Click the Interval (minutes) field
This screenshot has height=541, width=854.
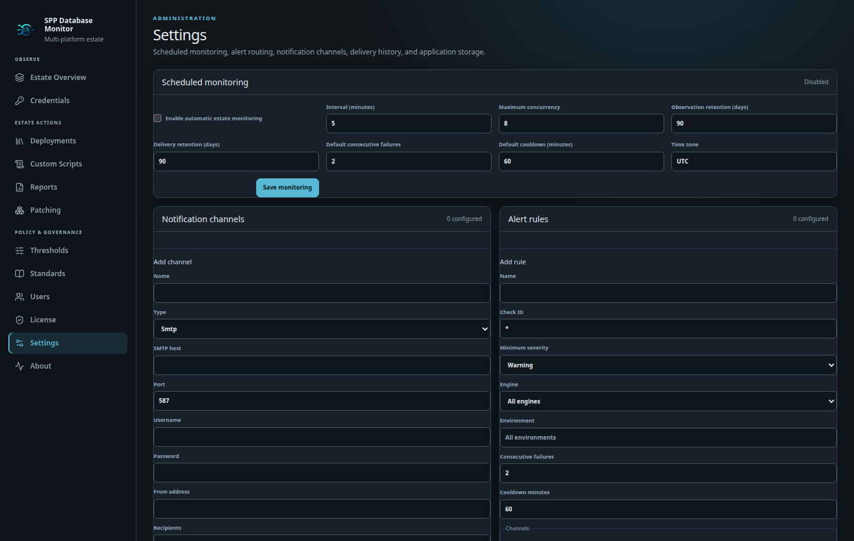click(409, 123)
